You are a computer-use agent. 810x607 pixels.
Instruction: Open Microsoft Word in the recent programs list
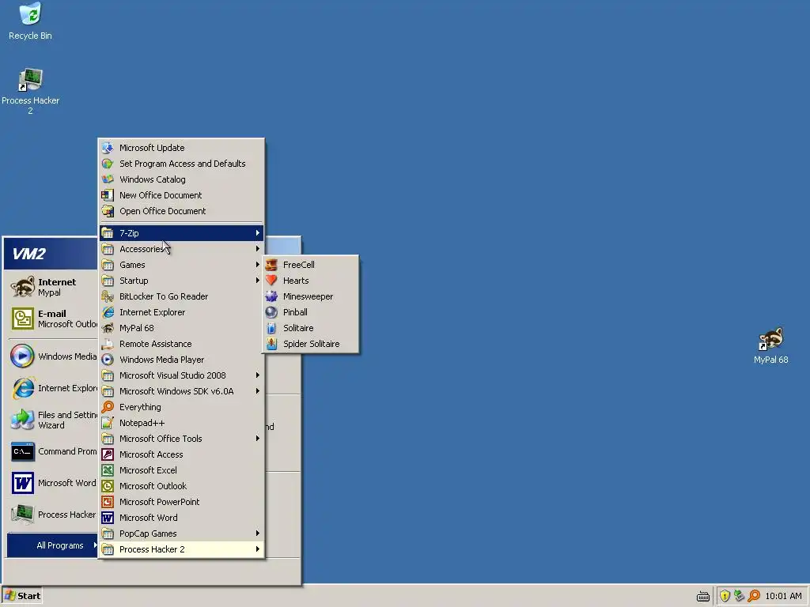tap(53, 483)
